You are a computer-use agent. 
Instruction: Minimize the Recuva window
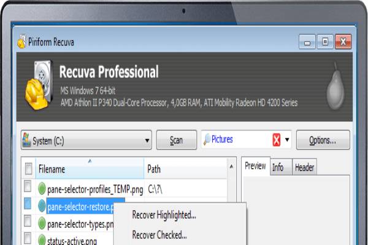[x=307, y=42]
